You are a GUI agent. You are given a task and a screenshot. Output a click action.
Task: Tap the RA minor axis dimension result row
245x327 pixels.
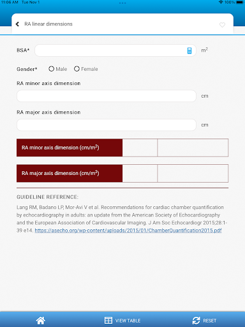click(x=122, y=148)
